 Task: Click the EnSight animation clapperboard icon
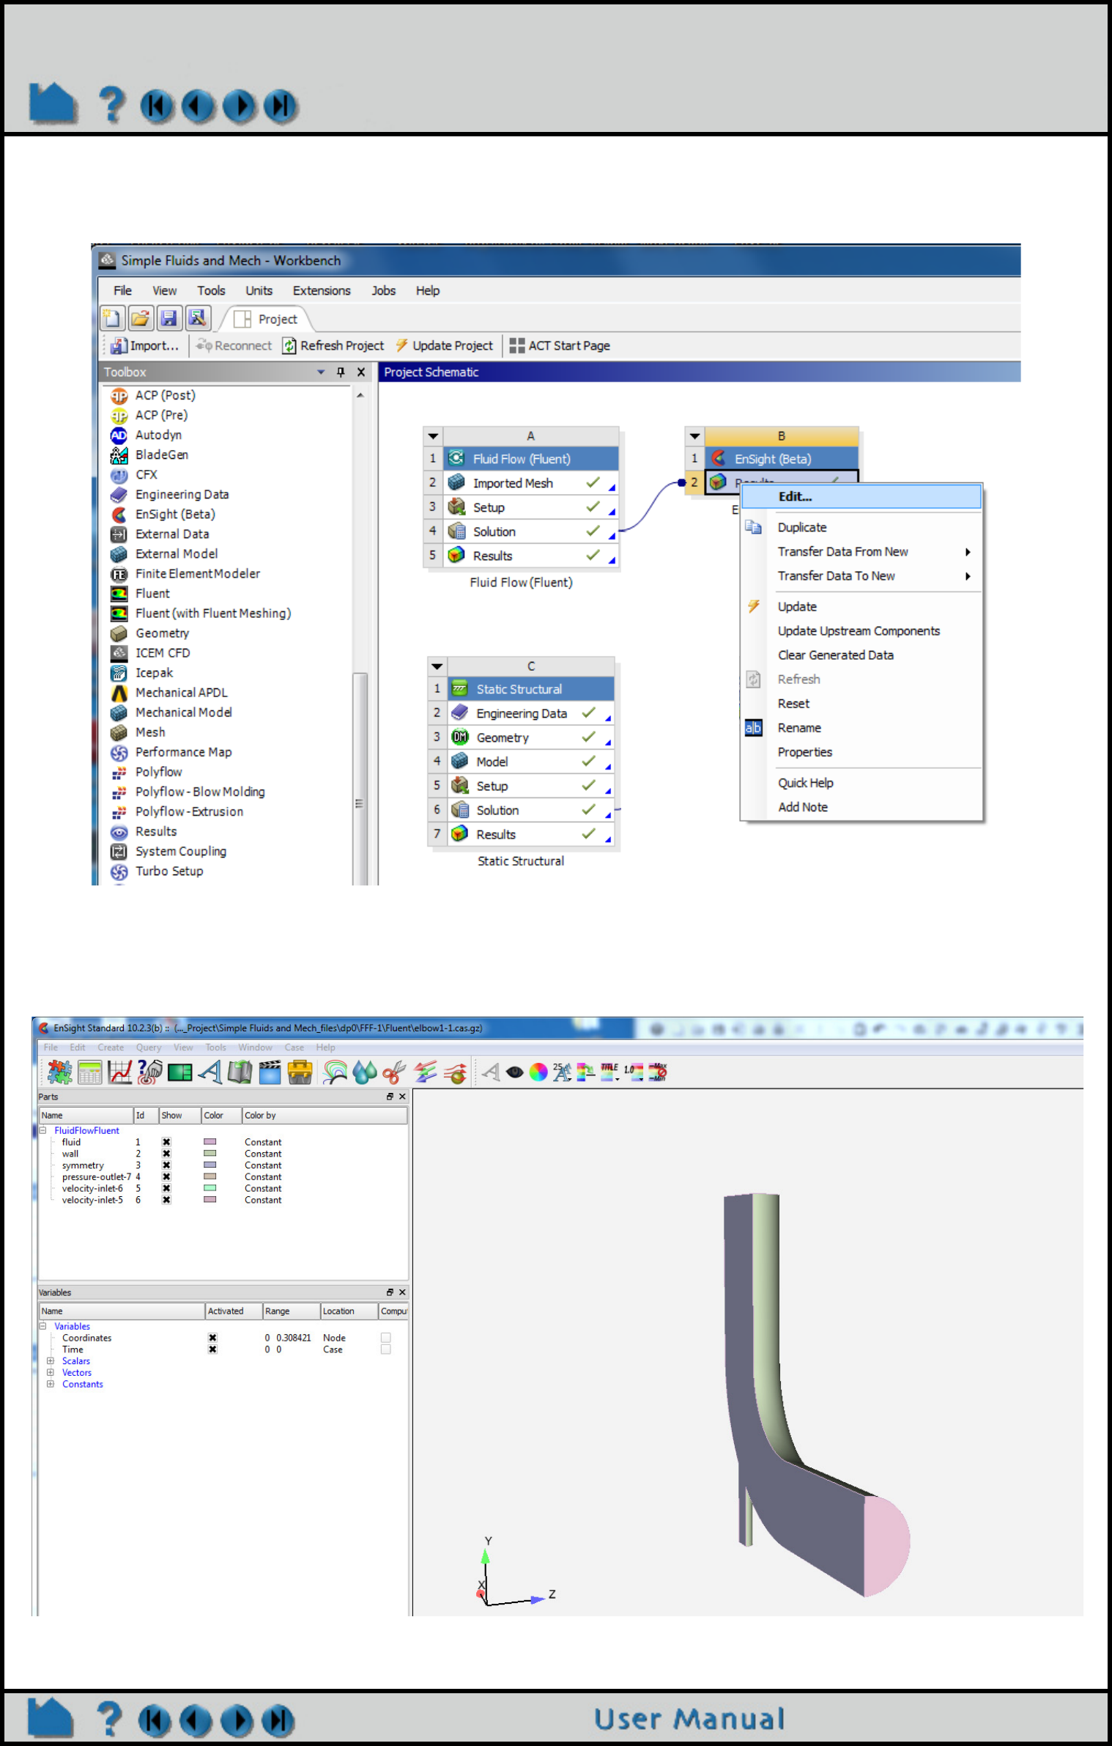click(270, 1072)
